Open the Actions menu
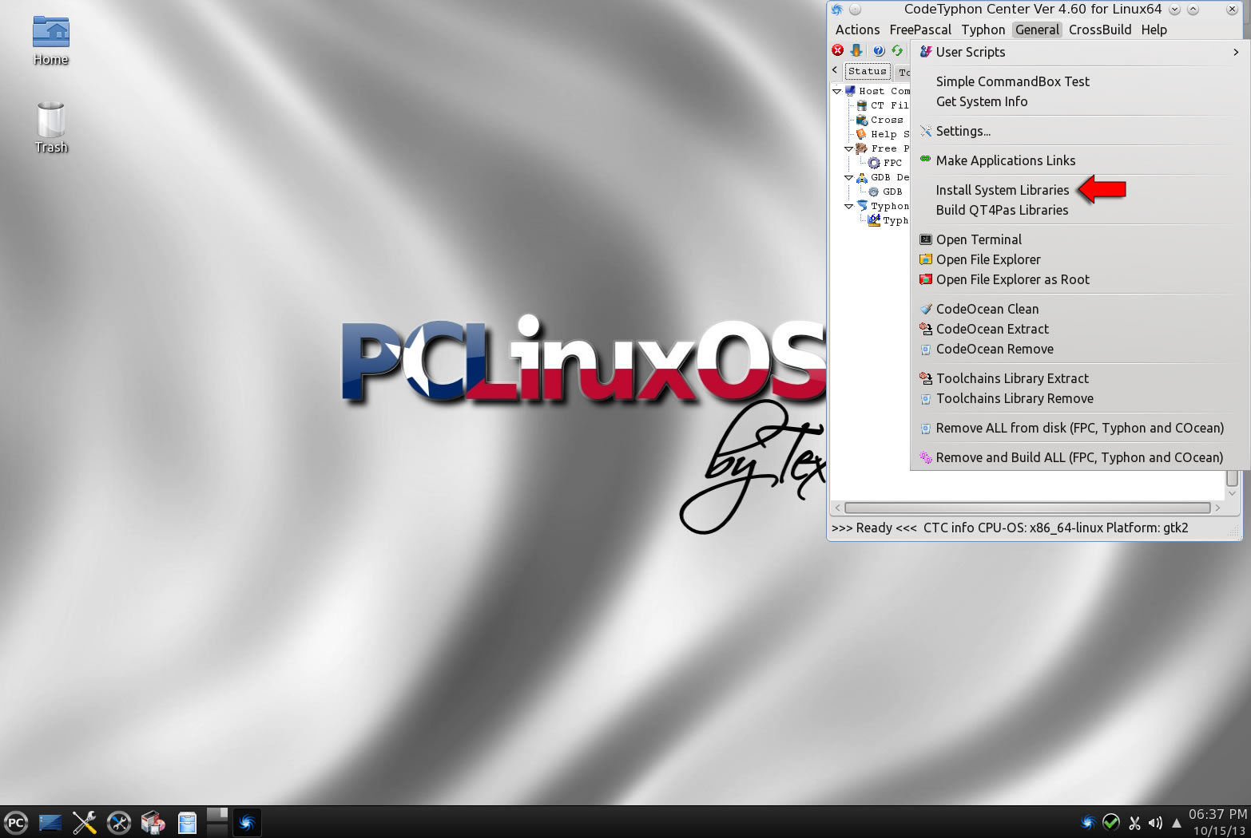The width and height of the screenshot is (1251, 838). pos(857,30)
